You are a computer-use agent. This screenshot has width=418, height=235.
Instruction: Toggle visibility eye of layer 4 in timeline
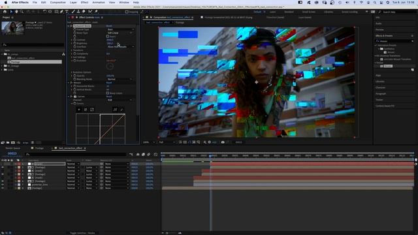3,174
